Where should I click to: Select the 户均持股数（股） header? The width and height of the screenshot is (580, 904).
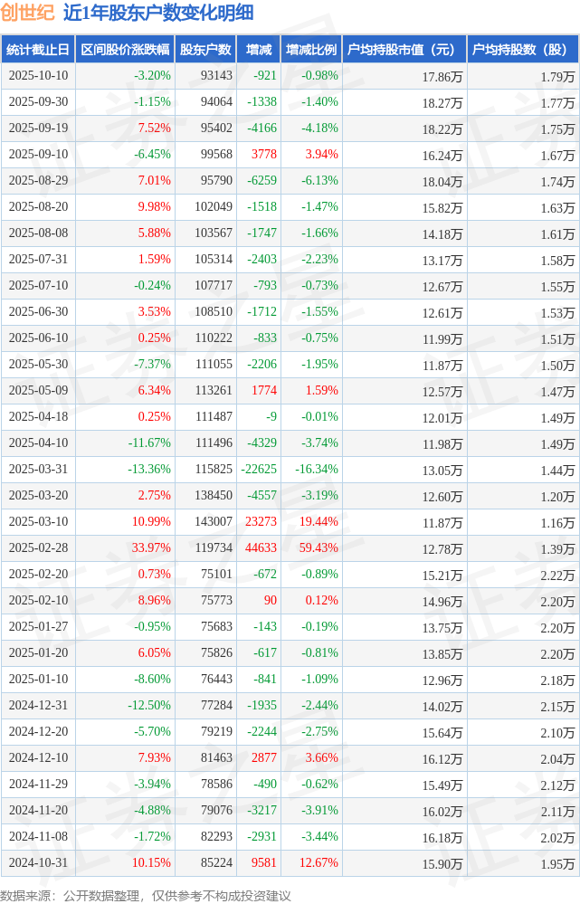tap(524, 49)
